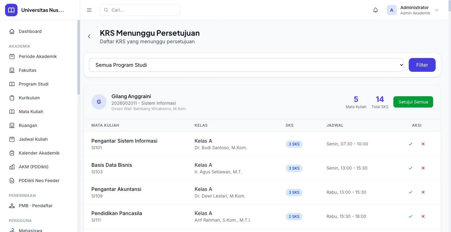Click lecturer name Arif Rahman, S.Kom., M.T.I.
451x232 pixels.
pyautogui.click(x=223, y=220)
